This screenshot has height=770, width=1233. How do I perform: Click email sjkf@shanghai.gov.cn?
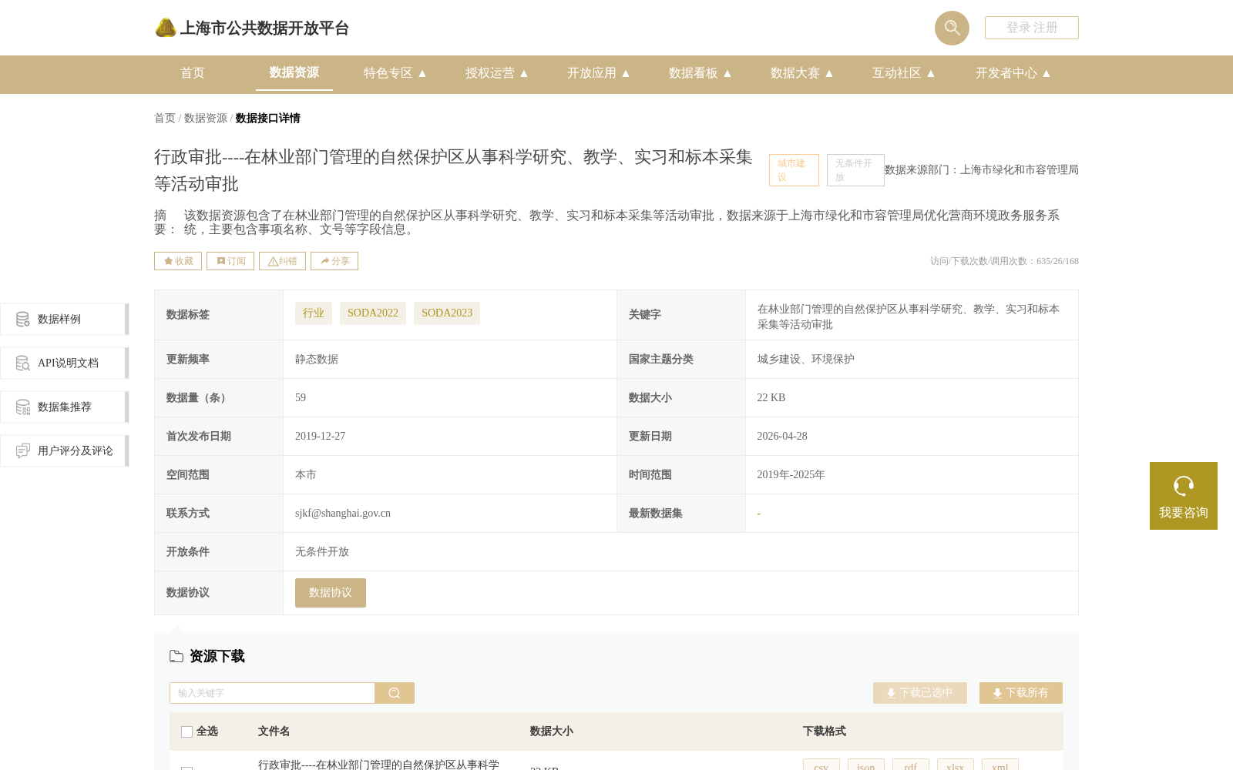[343, 513]
